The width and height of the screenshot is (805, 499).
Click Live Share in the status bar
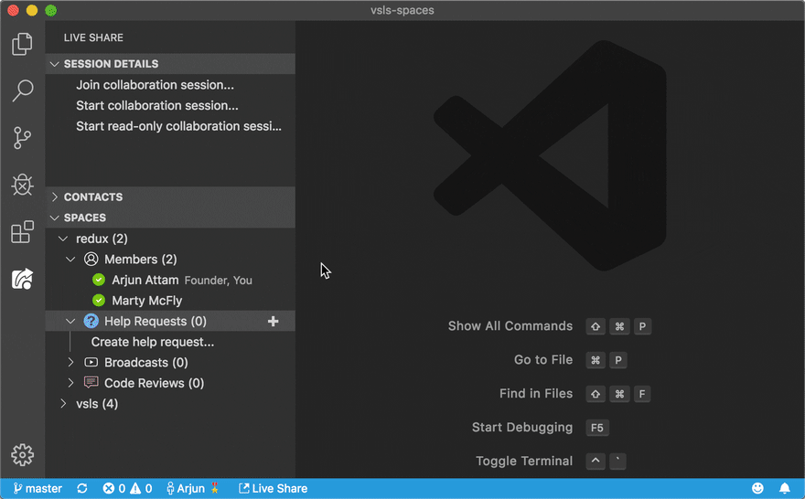pos(274,489)
